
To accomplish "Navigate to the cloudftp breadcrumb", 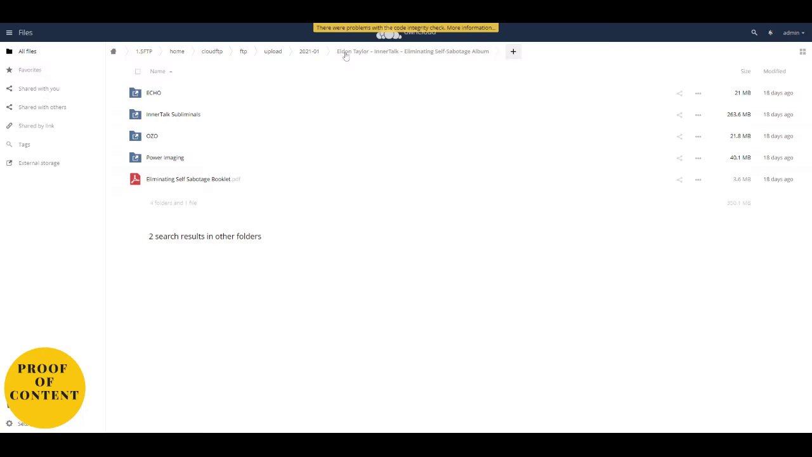I will (x=212, y=51).
